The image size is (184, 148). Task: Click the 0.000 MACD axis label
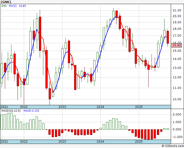[177, 129]
